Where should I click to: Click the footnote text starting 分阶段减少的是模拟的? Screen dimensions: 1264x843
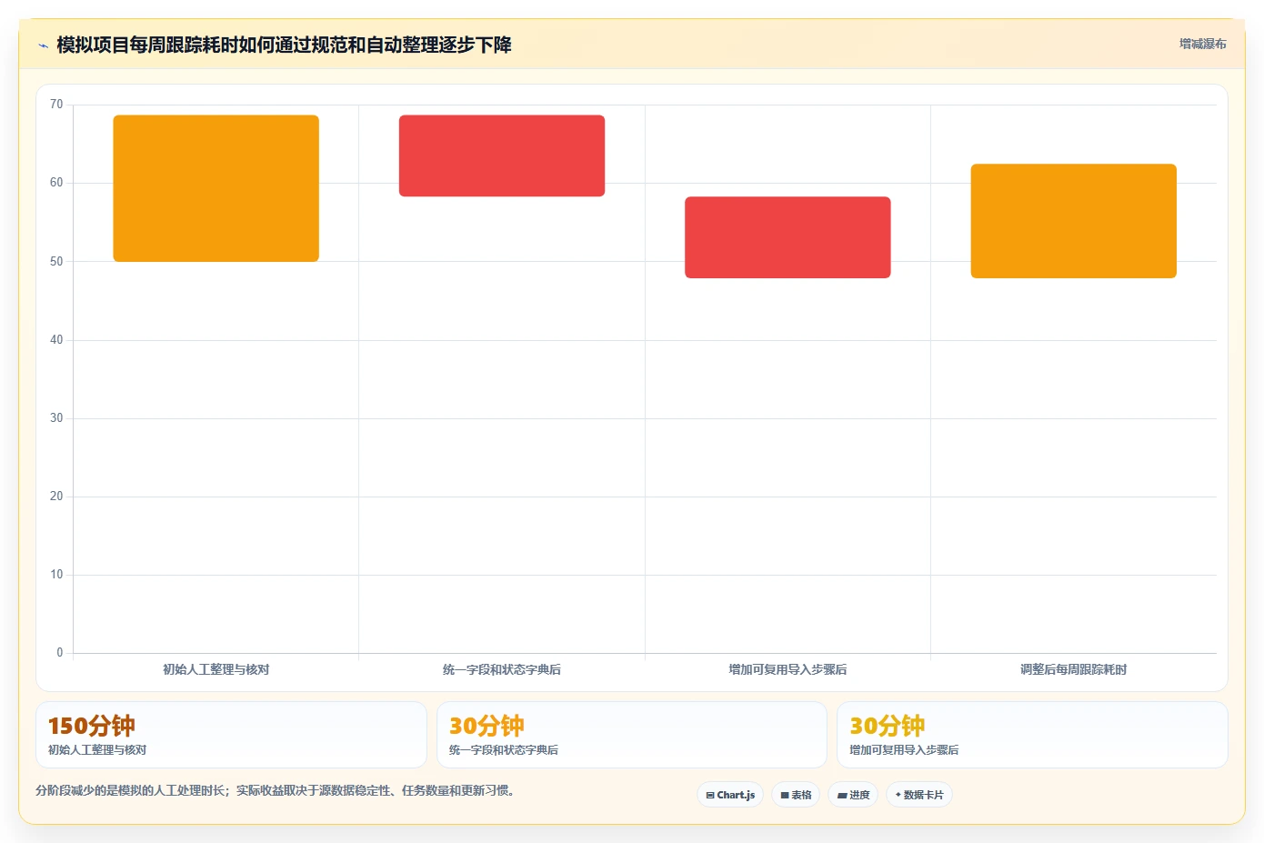click(277, 791)
